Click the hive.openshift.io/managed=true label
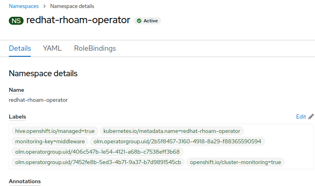315x186 pixels. [55, 131]
